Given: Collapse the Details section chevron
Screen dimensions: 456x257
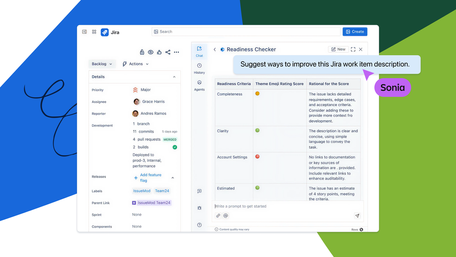Looking at the screenshot, I should (174, 77).
